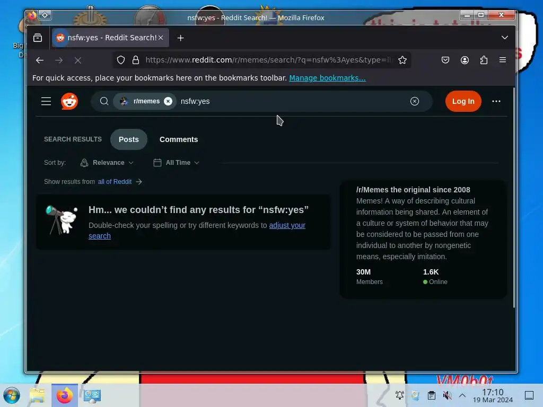The image size is (543, 407).
Task: Open Firefox View tab list icon
Action: click(38, 38)
